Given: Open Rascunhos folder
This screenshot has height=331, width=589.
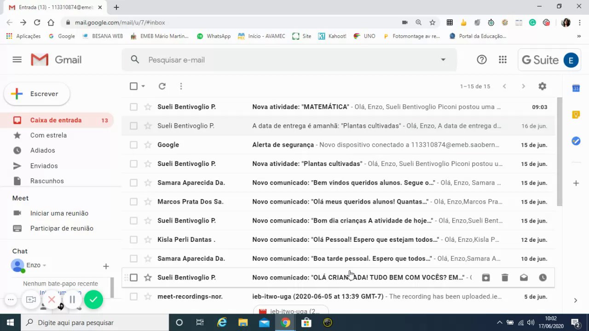Looking at the screenshot, I should 47,181.
